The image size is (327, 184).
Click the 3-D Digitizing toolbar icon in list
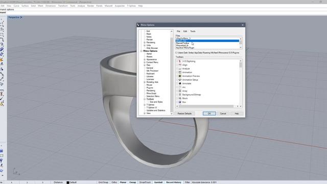pos(180,61)
